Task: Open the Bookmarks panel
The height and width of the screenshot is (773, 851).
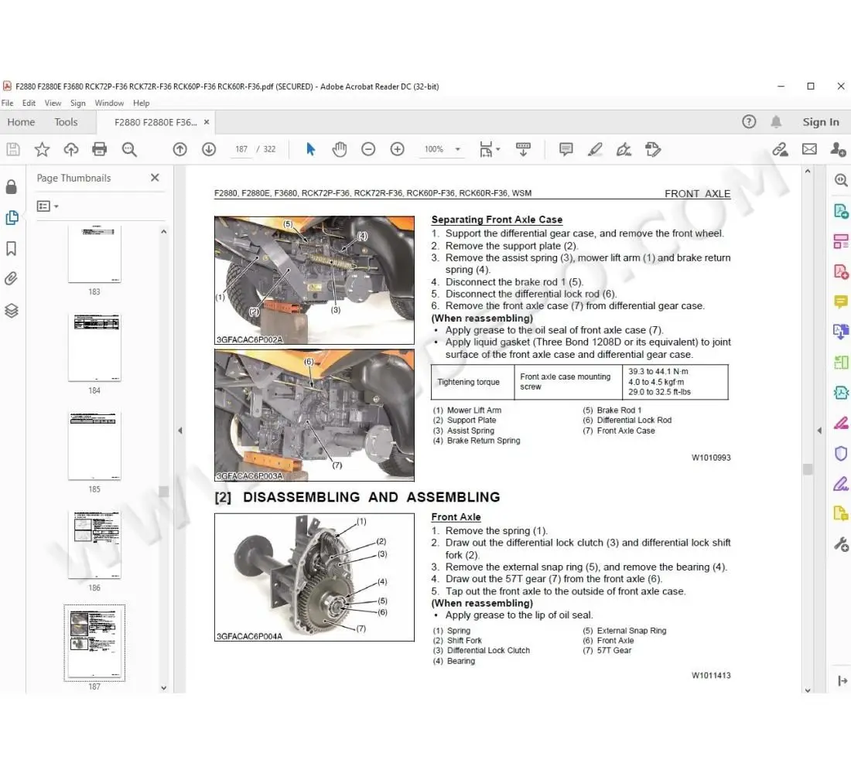Action: 12,248
